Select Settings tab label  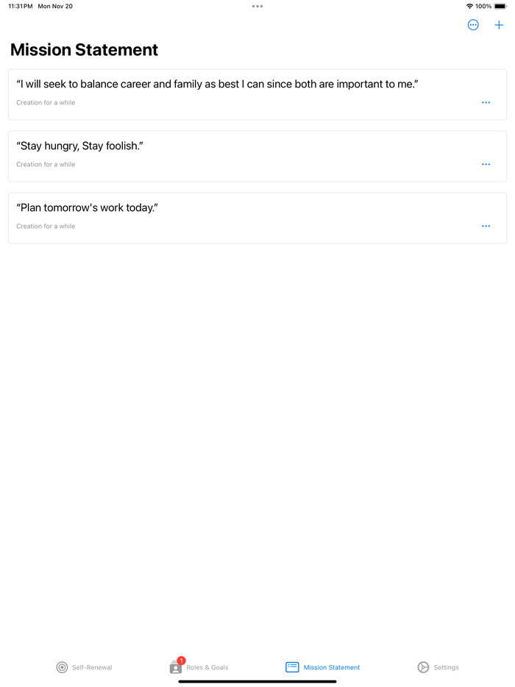coord(446,667)
